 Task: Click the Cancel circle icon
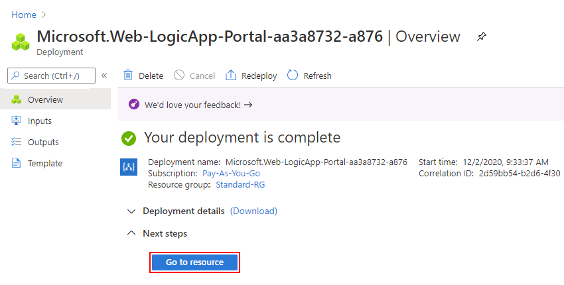point(179,76)
